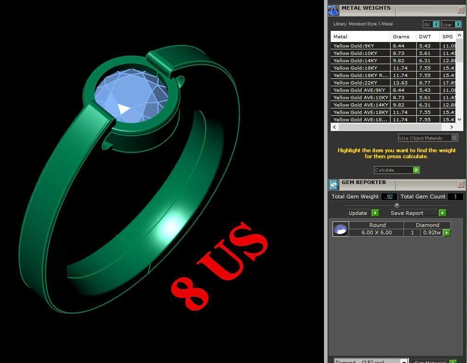Select the Yellow Gold AVE:14KY row

point(393,105)
